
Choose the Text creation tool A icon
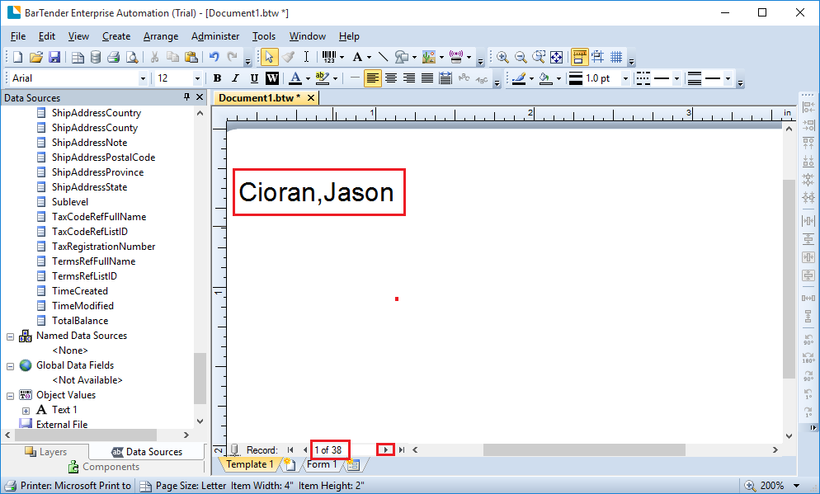(357, 57)
